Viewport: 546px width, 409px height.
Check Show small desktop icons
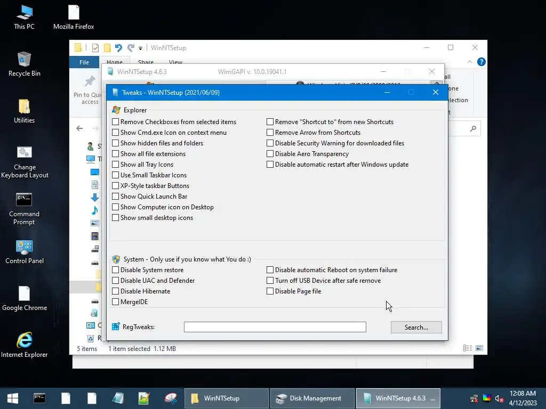point(115,218)
